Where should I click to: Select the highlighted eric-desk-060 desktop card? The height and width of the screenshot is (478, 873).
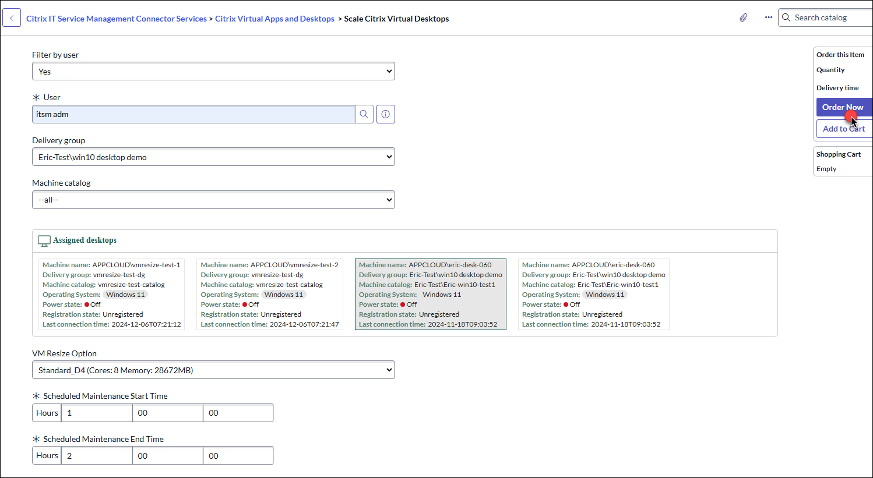(x=430, y=294)
